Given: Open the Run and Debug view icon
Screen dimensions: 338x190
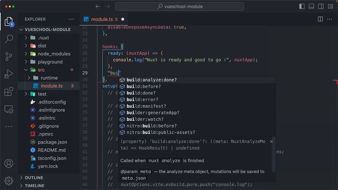Looking at the screenshot, I should [x=9, y=74].
